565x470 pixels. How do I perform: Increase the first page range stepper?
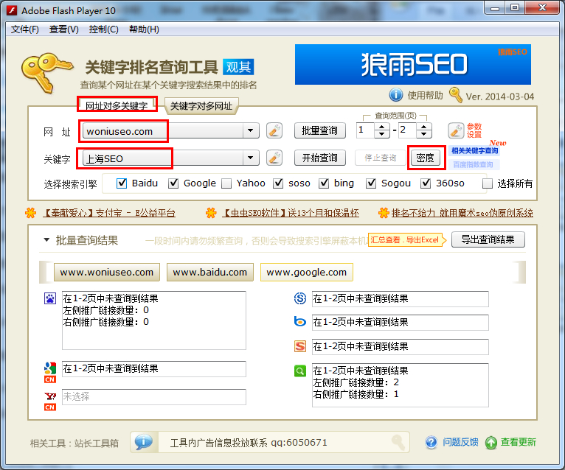pyautogui.click(x=381, y=127)
